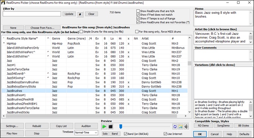Sort by the Genre (more) column header
Image resolution: width=254 pixels, height=138 pixels.
coord(77,39)
